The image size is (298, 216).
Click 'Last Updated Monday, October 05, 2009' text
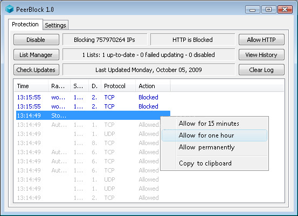point(149,70)
